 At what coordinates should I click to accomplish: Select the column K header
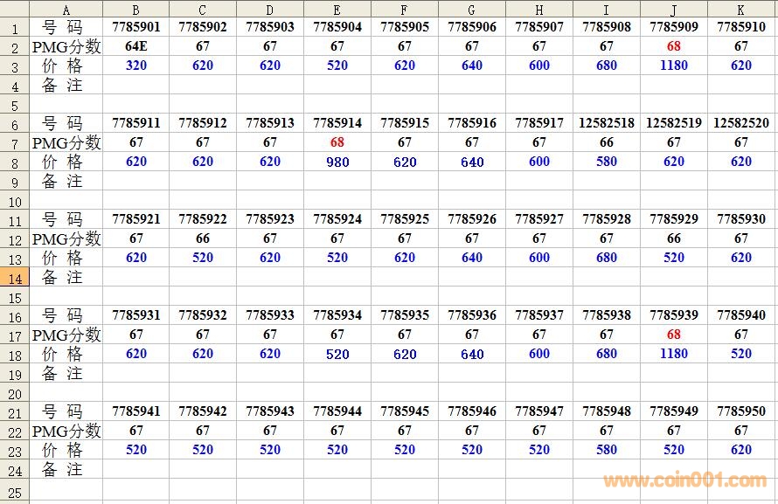click(x=741, y=10)
